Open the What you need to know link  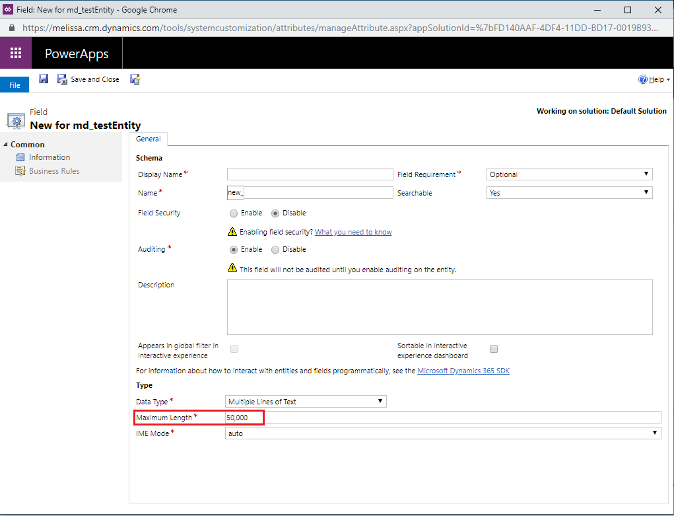(x=353, y=232)
